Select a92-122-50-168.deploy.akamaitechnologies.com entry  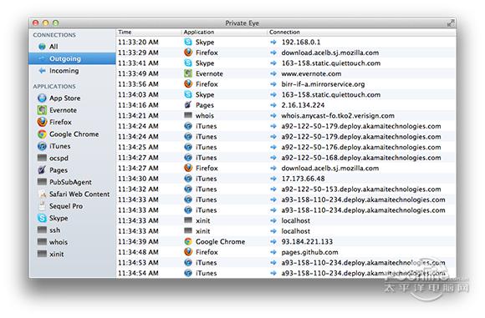coord(361,158)
